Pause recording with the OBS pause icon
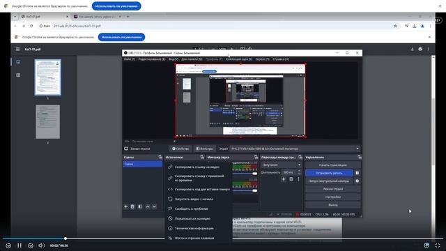446x251 pixels. click(357, 173)
